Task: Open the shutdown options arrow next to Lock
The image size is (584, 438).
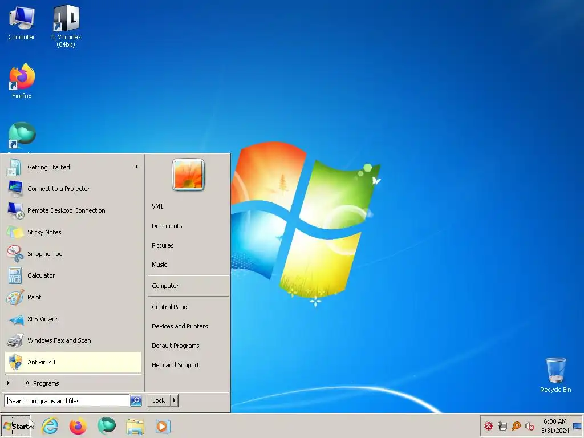Action: (175, 400)
